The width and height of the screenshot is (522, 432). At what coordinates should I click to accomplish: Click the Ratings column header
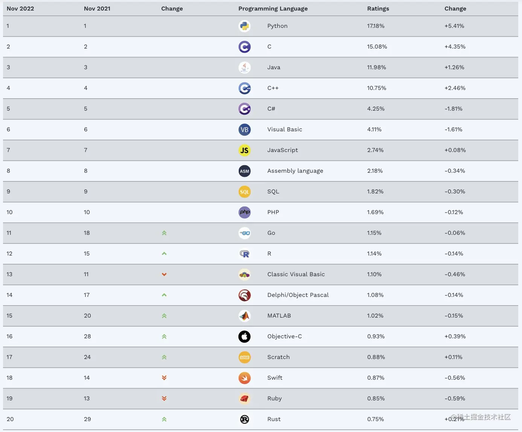click(378, 9)
